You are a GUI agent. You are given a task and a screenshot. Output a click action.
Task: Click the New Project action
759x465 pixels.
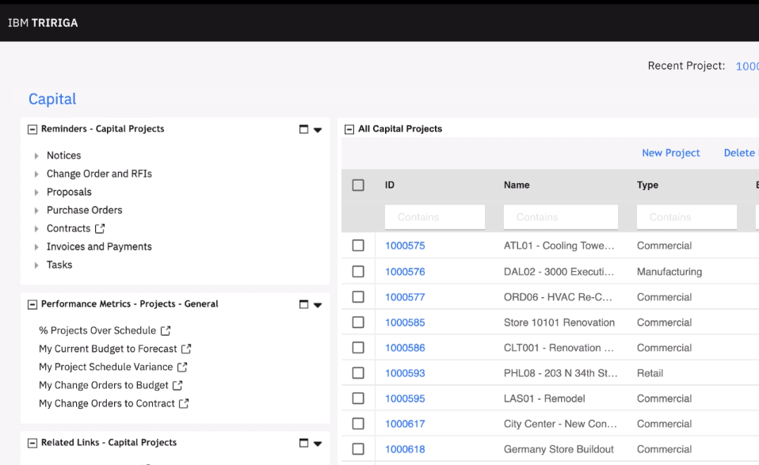670,153
